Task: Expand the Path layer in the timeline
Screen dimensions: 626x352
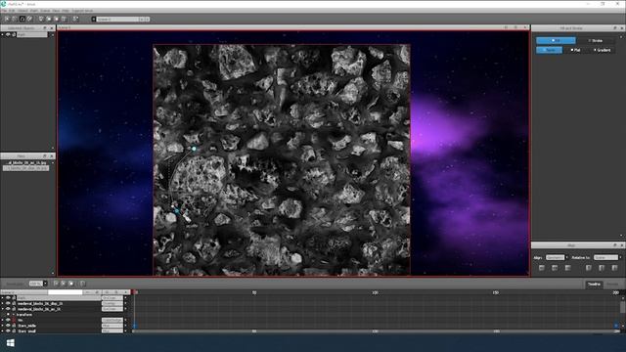Action: [x=2, y=297]
